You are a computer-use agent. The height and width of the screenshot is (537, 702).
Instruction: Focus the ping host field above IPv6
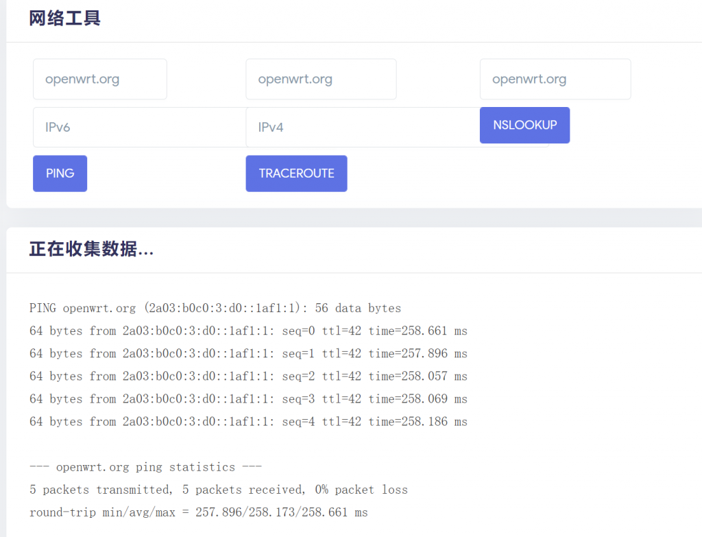click(100, 80)
